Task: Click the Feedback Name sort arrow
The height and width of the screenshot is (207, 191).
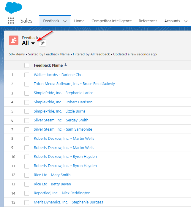Action: pos(66,65)
